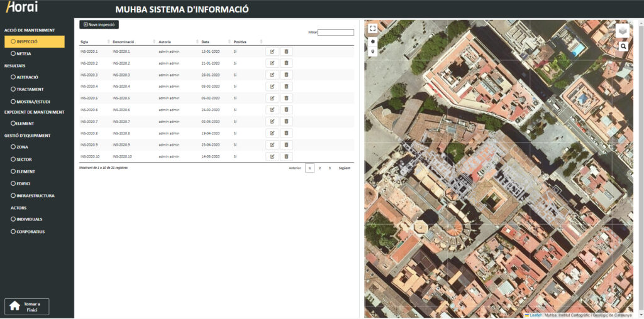Select the Neteja radio option in sidebar

click(x=24, y=53)
